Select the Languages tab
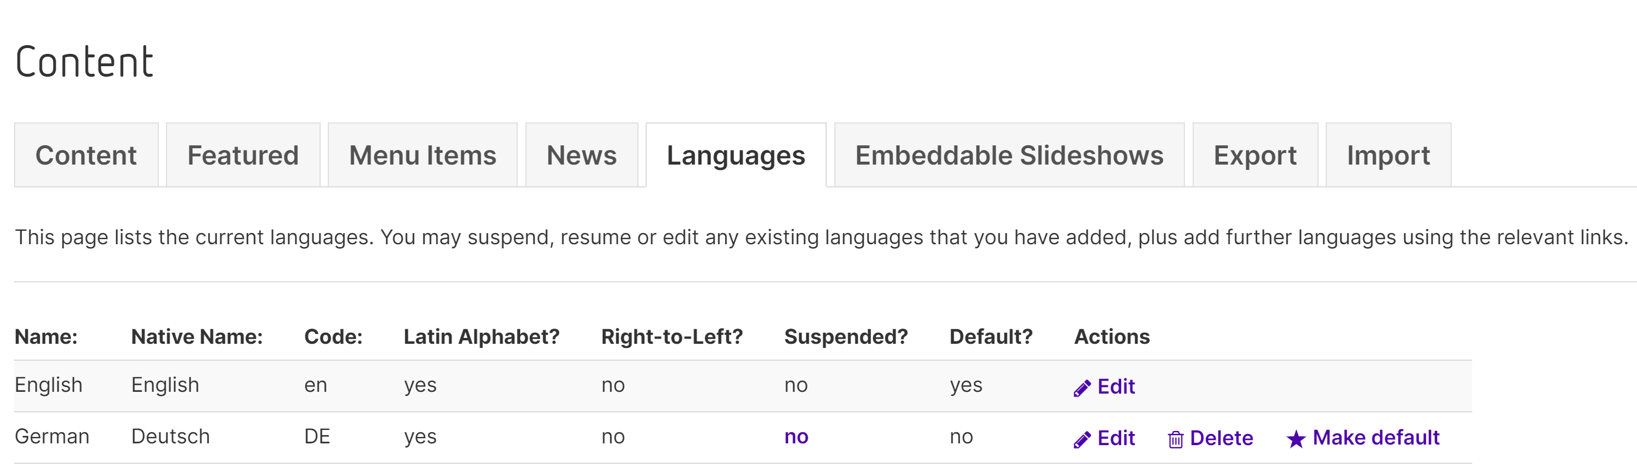Screen dimensions: 1637x475 tap(736, 156)
